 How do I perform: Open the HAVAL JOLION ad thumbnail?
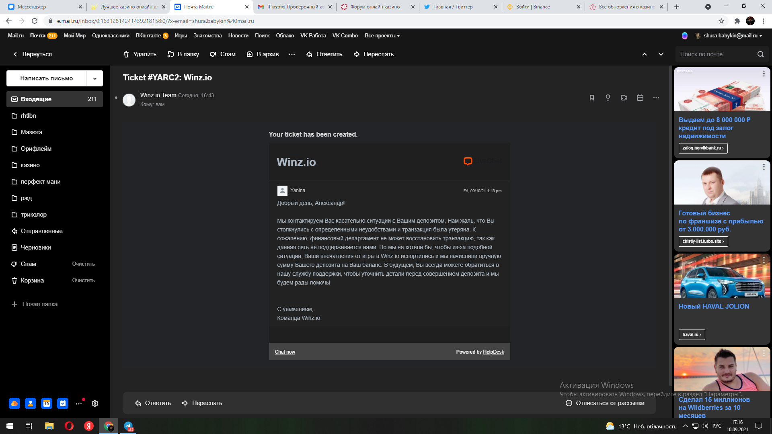click(722, 276)
